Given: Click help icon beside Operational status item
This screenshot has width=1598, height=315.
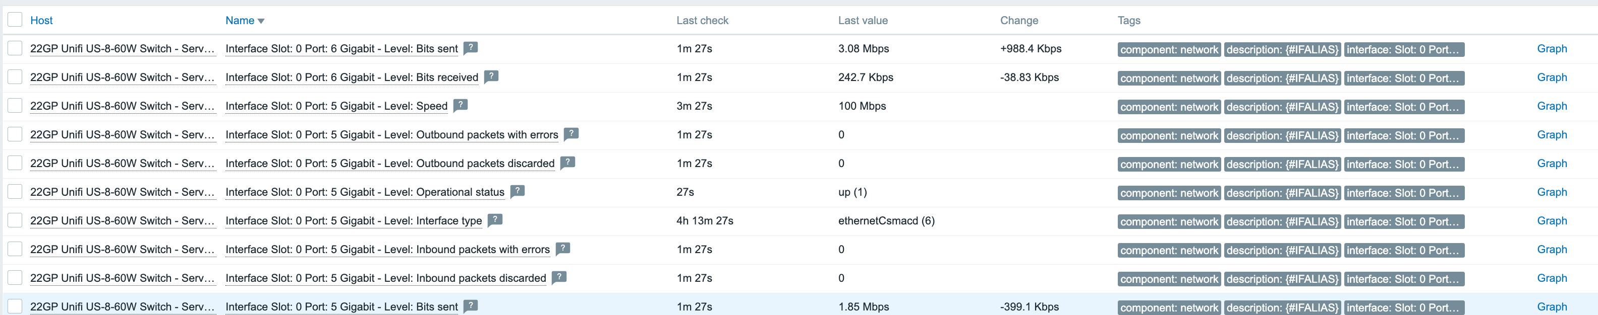Looking at the screenshot, I should [518, 191].
